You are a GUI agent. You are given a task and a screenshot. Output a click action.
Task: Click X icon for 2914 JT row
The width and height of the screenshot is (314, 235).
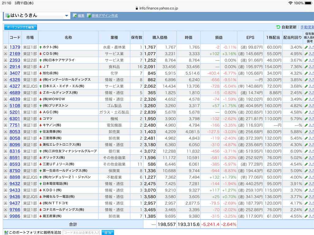6,67
